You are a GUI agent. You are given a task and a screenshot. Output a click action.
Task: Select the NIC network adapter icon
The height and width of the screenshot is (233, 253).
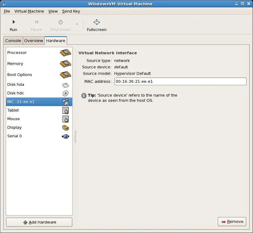(65, 101)
